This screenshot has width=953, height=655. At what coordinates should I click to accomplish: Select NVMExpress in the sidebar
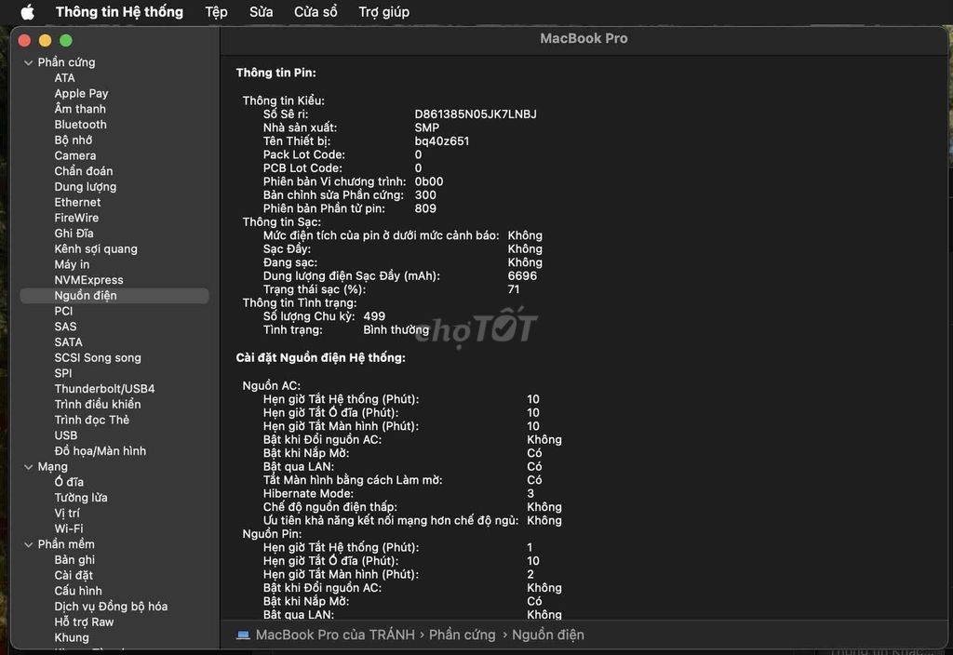(88, 280)
